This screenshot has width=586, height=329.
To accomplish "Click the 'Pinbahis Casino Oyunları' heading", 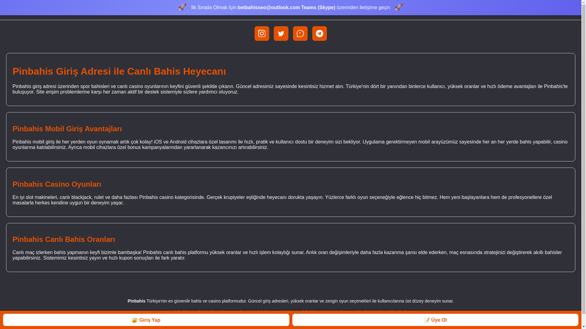I will [57, 184].
